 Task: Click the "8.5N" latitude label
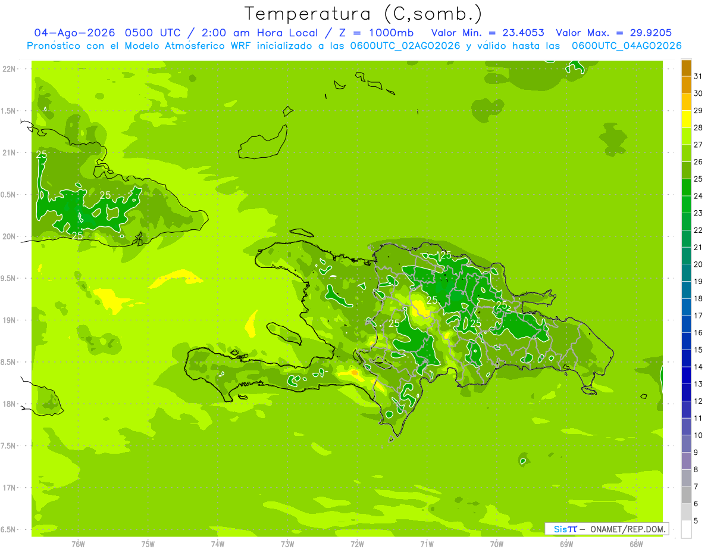point(8,362)
